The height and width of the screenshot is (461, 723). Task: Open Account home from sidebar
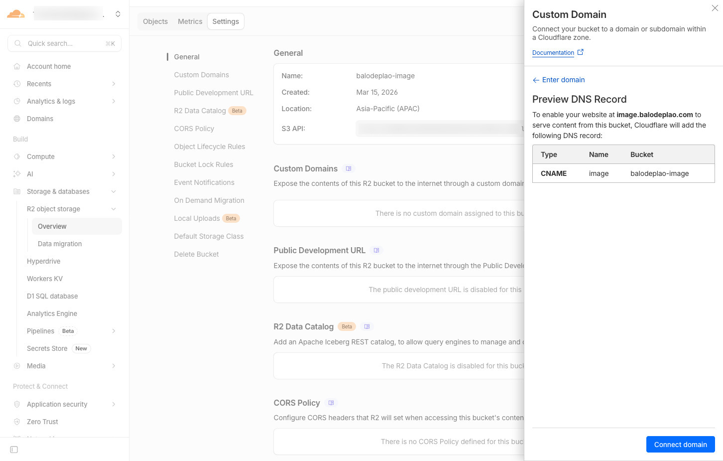[49, 66]
